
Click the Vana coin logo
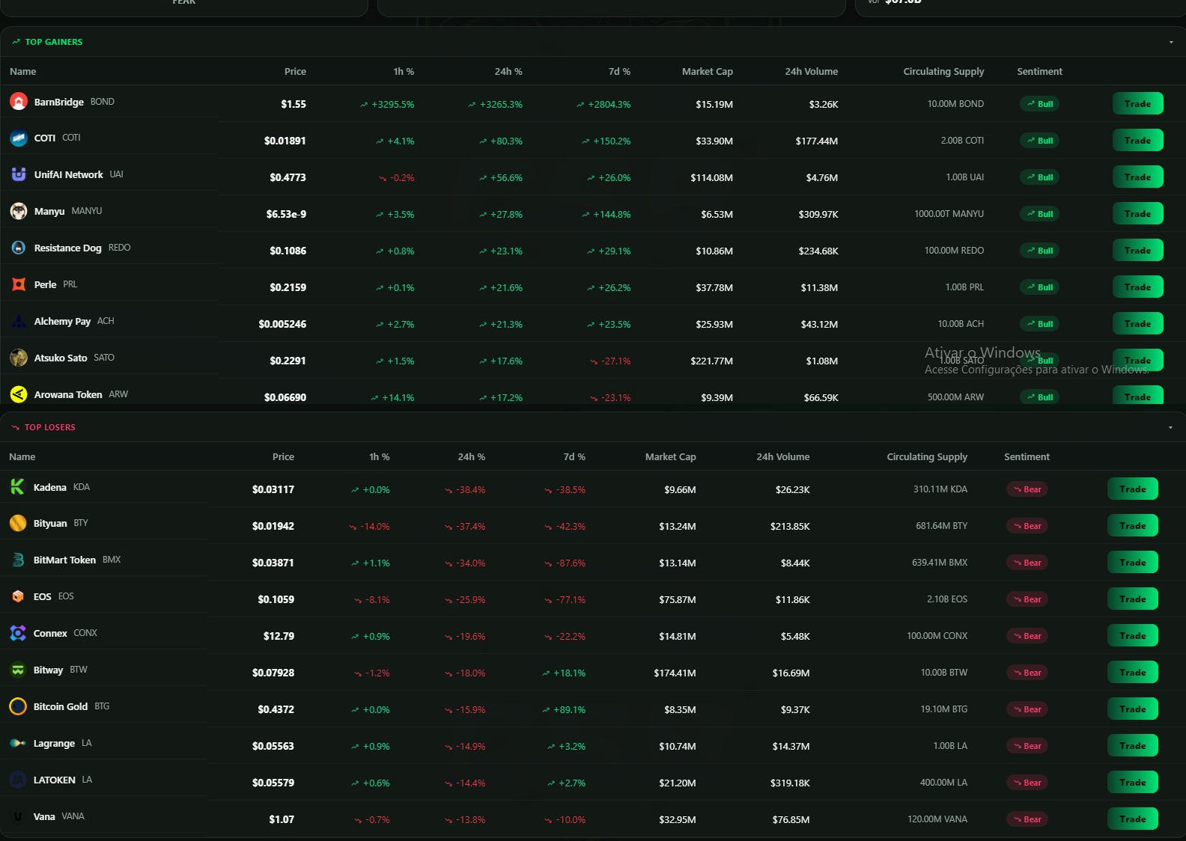[x=18, y=816]
